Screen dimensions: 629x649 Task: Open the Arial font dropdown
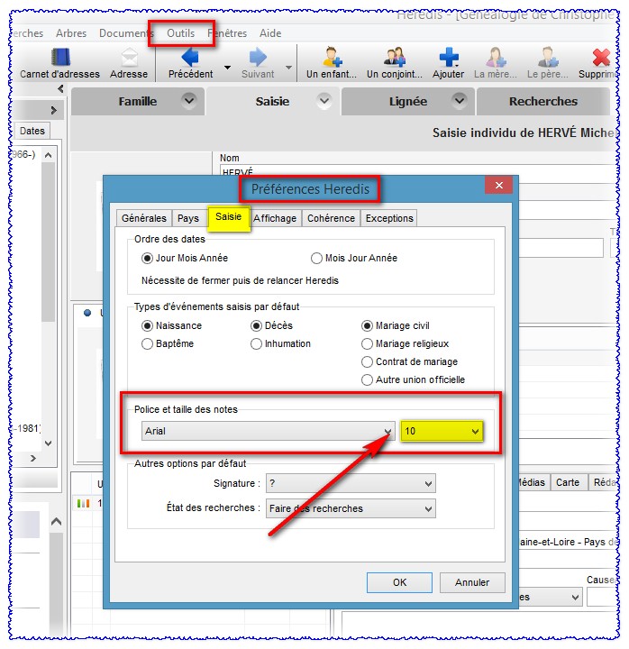[x=268, y=431]
